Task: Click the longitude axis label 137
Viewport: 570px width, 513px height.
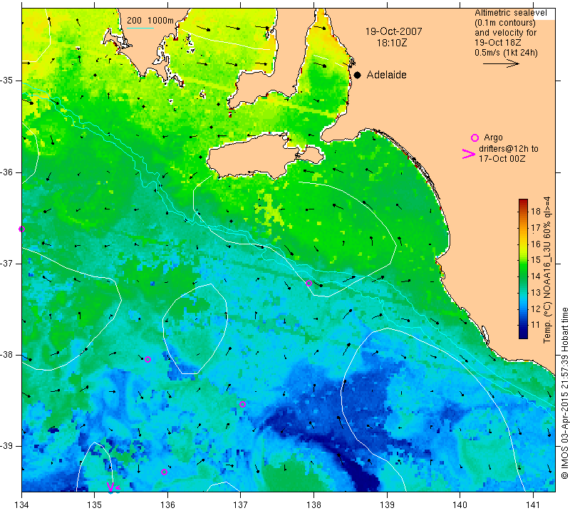Action: click(241, 505)
